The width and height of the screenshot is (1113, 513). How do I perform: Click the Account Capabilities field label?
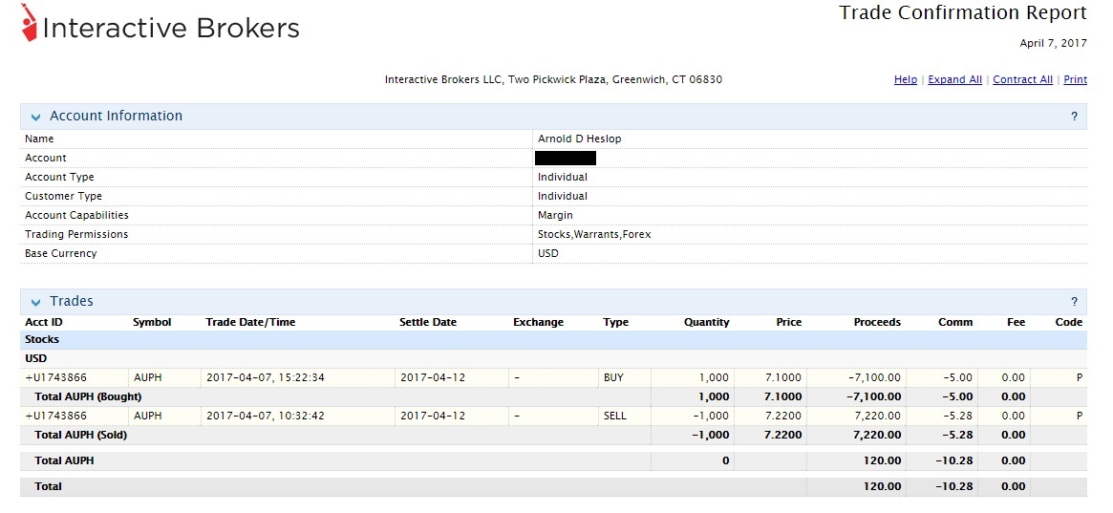(x=76, y=215)
